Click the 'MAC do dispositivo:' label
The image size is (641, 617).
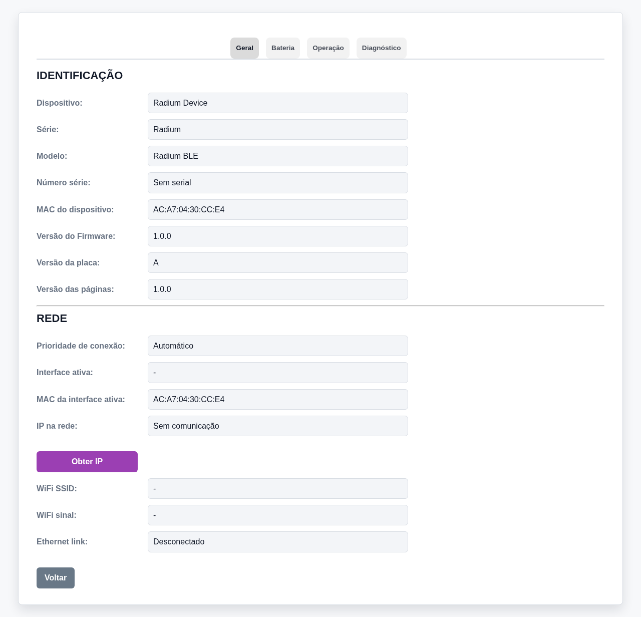coord(75,209)
